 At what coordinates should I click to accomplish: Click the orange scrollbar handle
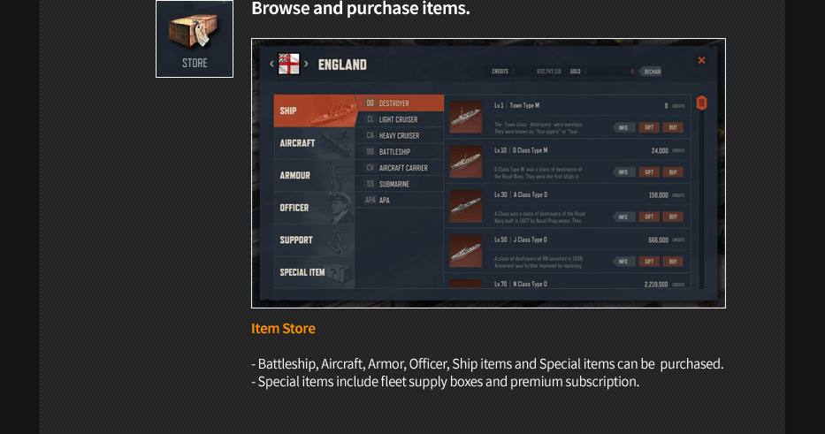701,103
